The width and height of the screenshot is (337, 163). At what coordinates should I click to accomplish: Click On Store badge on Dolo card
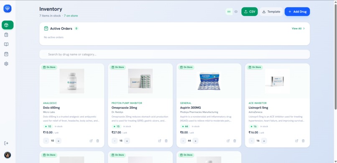click(x=49, y=67)
